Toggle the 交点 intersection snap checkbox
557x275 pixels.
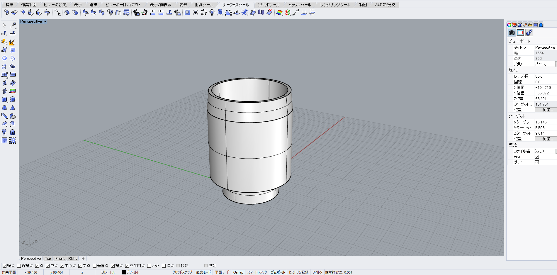[80, 266]
